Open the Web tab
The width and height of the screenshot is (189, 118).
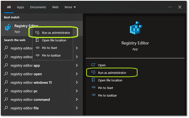55,7
